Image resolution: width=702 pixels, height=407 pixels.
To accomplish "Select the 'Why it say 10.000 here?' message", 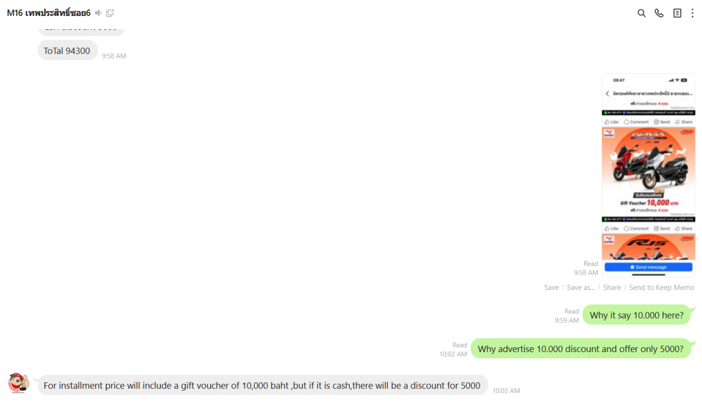I will point(636,315).
